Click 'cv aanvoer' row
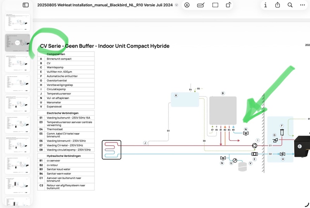 66,161
